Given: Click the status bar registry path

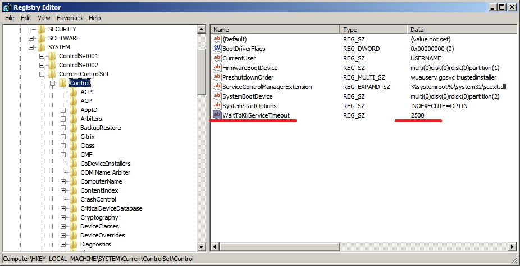Looking at the screenshot, I should 98,259.
